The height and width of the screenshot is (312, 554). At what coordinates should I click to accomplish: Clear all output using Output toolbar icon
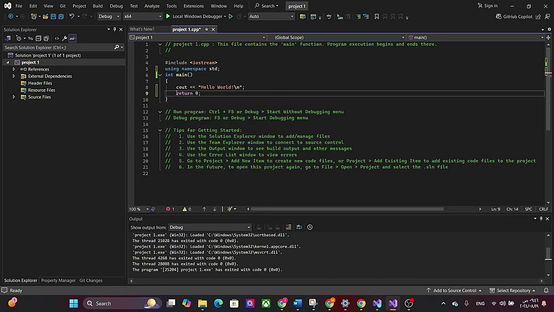pos(288,227)
